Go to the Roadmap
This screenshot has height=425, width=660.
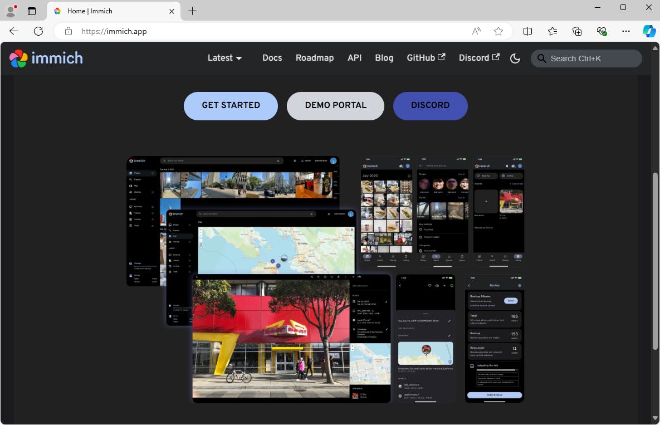[x=315, y=58]
